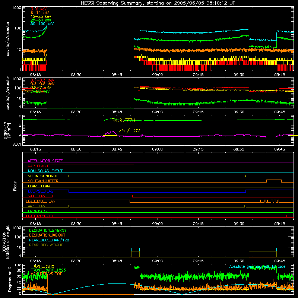
Task: Click the 0.1-0.3 MeV legend label
Action: point(42,80)
